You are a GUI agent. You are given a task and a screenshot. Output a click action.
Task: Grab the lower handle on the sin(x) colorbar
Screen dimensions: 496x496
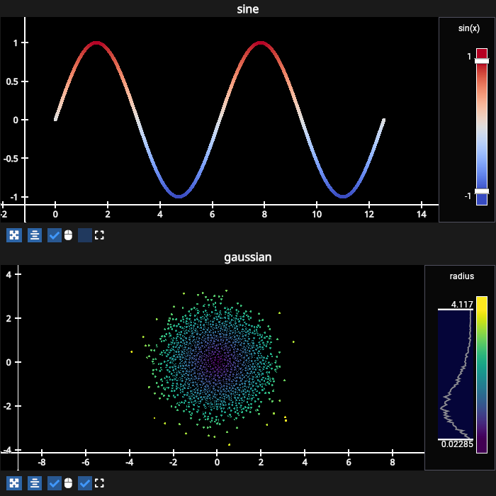[x=482, y=191]
